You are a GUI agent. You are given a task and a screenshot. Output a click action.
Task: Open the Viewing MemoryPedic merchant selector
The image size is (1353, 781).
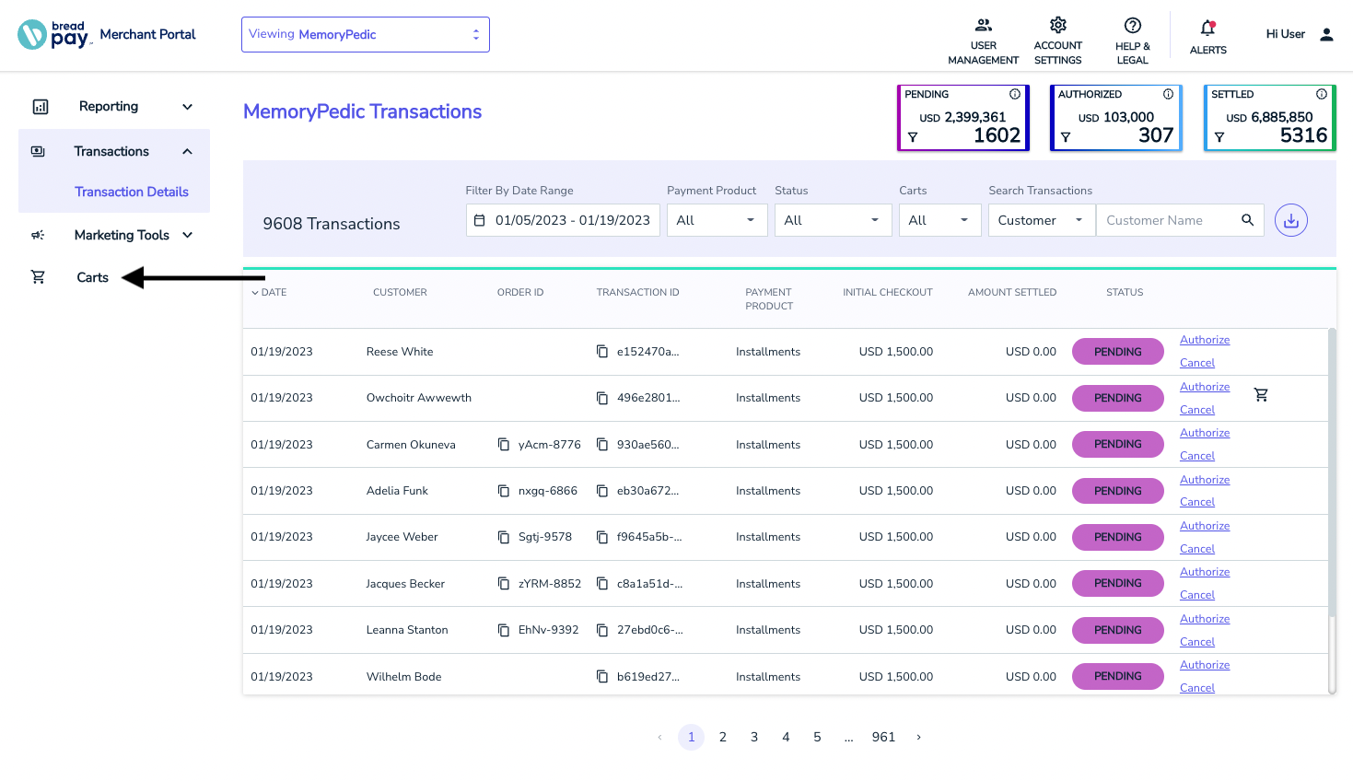365,34
